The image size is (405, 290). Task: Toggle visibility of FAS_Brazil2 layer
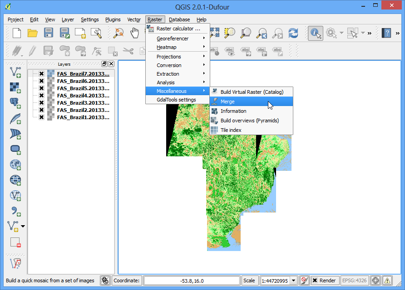(x=41, y=110)
